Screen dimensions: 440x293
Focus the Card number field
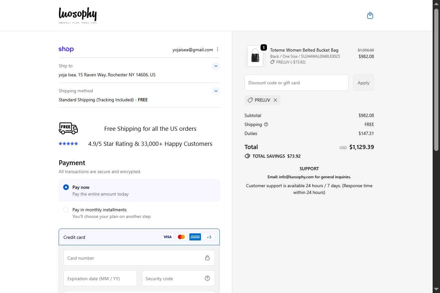(x=139, y=258)
